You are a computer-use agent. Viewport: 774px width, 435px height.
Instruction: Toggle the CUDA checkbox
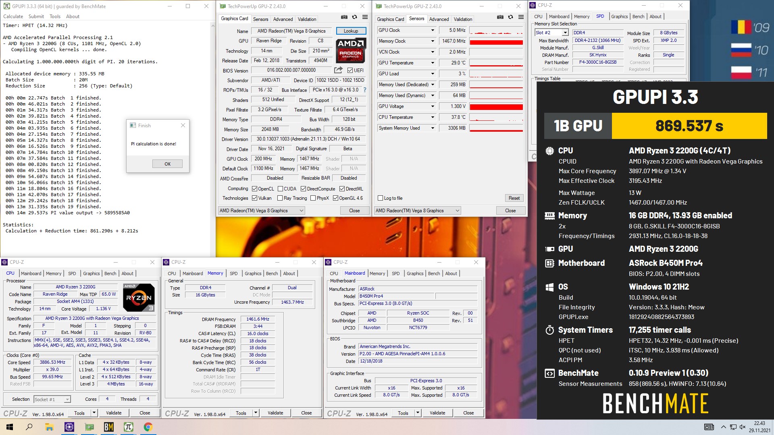coord(280,188)
